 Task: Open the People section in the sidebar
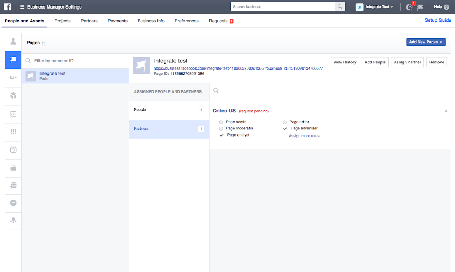[13, 42]
